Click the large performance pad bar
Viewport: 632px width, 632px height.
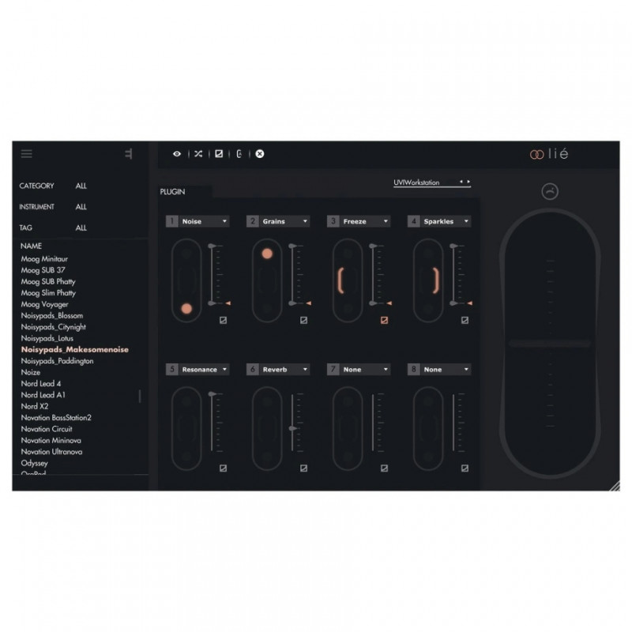click(550, 344)
